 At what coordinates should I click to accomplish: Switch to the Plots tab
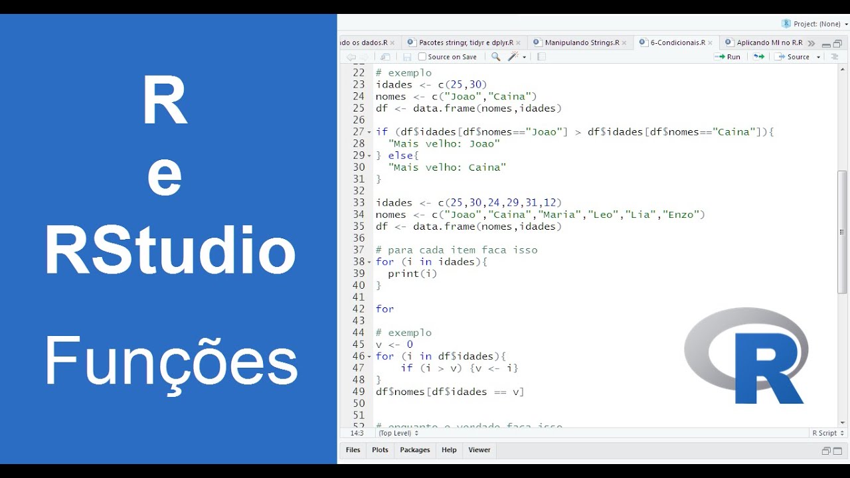pos(380,450)
